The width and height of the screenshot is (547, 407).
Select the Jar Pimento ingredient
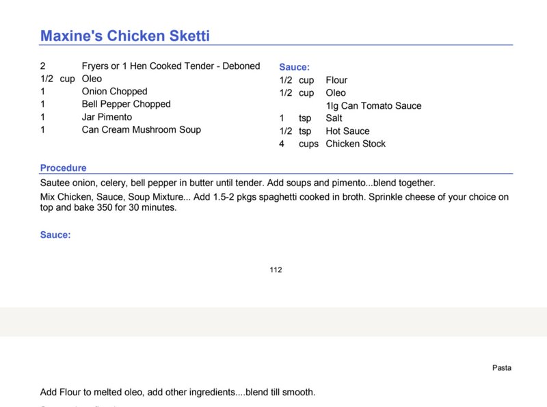[107, 117]
